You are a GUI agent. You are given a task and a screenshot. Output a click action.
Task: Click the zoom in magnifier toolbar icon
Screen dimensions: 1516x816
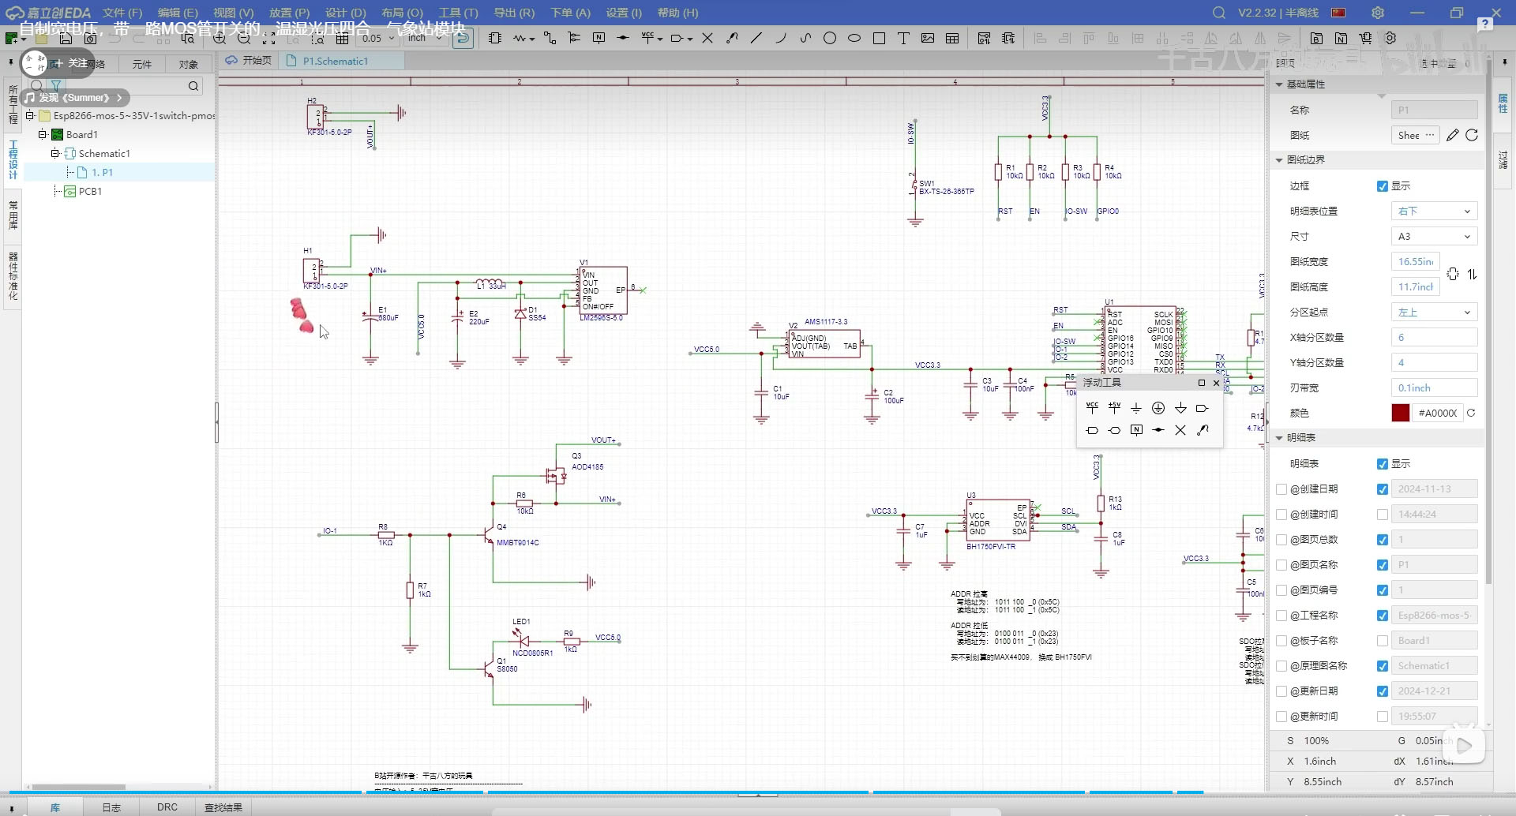click(220, 38)
